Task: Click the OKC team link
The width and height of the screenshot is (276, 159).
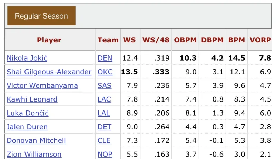Action: click(x=105, y=72)
